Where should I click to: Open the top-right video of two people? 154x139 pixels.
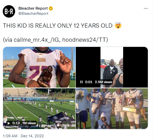tap(112, 67)
